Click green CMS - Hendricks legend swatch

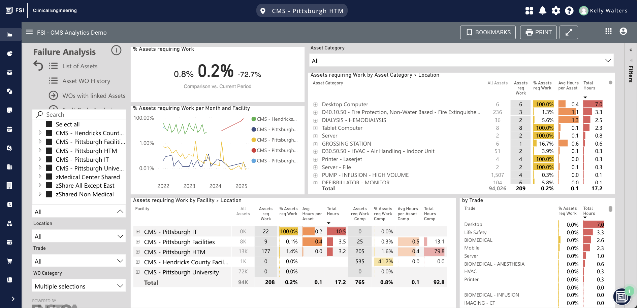[x=254, y=119]
